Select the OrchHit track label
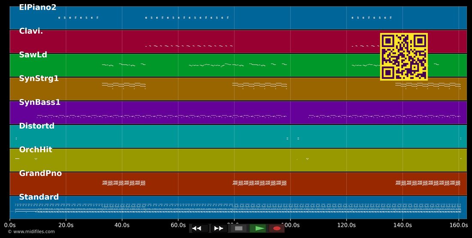This screenshot has height=238, width=472. pos(36,149)
